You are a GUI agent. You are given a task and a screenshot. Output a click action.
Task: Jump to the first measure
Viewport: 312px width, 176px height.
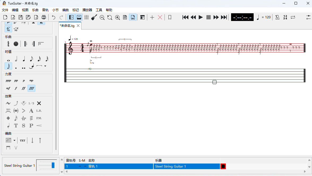tap(185, 17)
